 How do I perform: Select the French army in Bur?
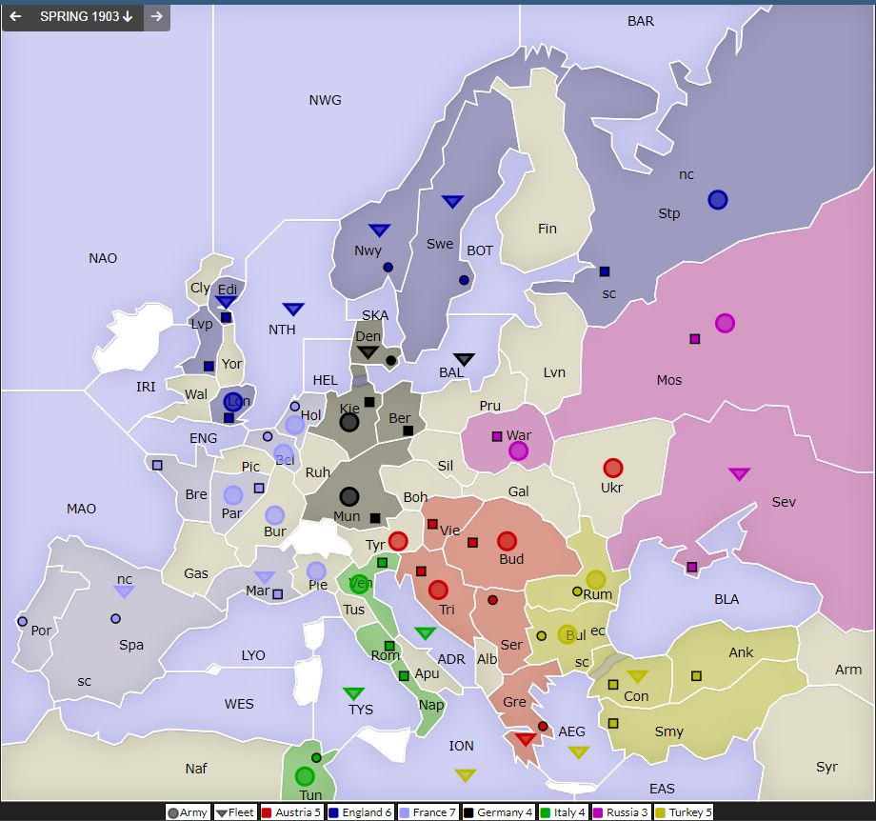(x=274, y=514)
